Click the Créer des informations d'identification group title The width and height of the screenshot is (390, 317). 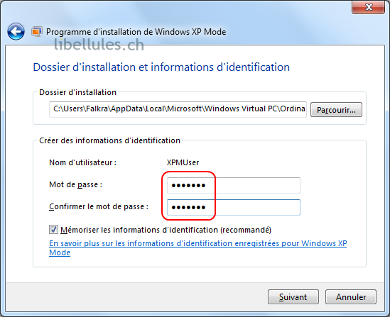[109, 140]
